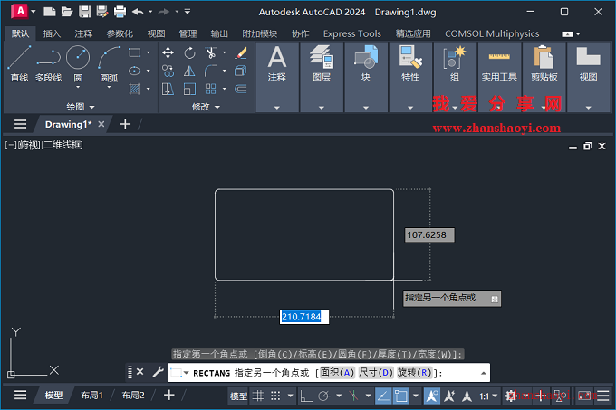The height and width of the screenshot is (410, 616).
Task: Open the Express Tools ribbon tab
Action: point(352,33)
